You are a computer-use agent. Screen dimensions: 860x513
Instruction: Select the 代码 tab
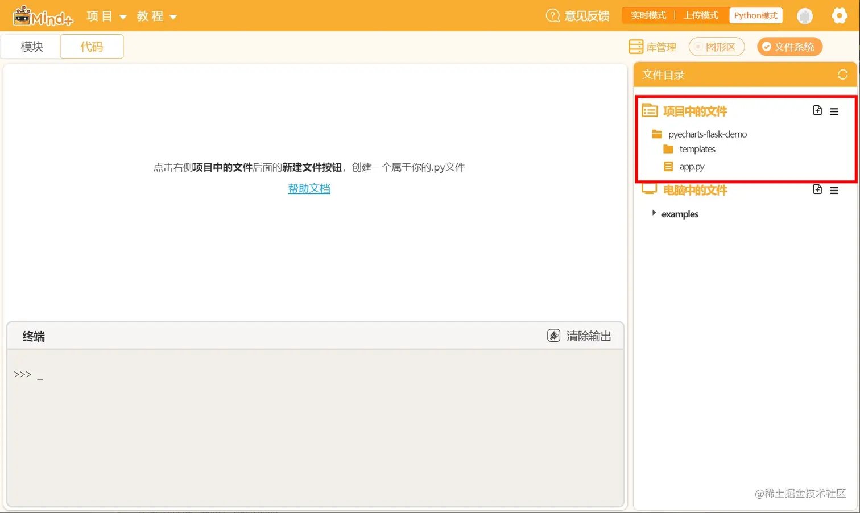91,46
